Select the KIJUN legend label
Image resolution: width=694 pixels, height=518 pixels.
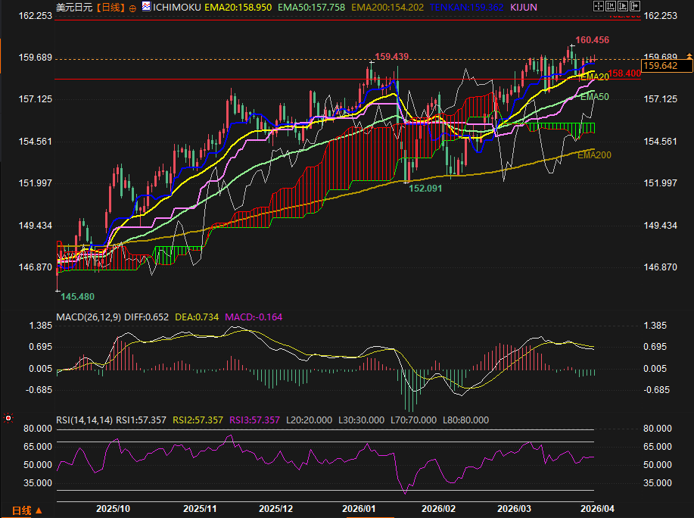click(x=524, y=7)
